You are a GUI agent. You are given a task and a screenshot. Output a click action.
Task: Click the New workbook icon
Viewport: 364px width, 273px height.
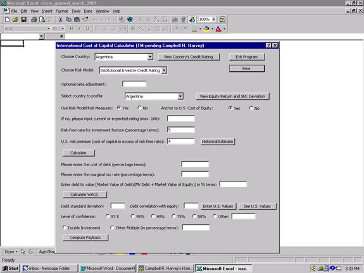(x=7, y=20)
